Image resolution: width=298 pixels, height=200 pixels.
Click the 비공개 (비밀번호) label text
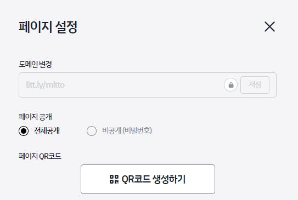click(x=127, y=131)
